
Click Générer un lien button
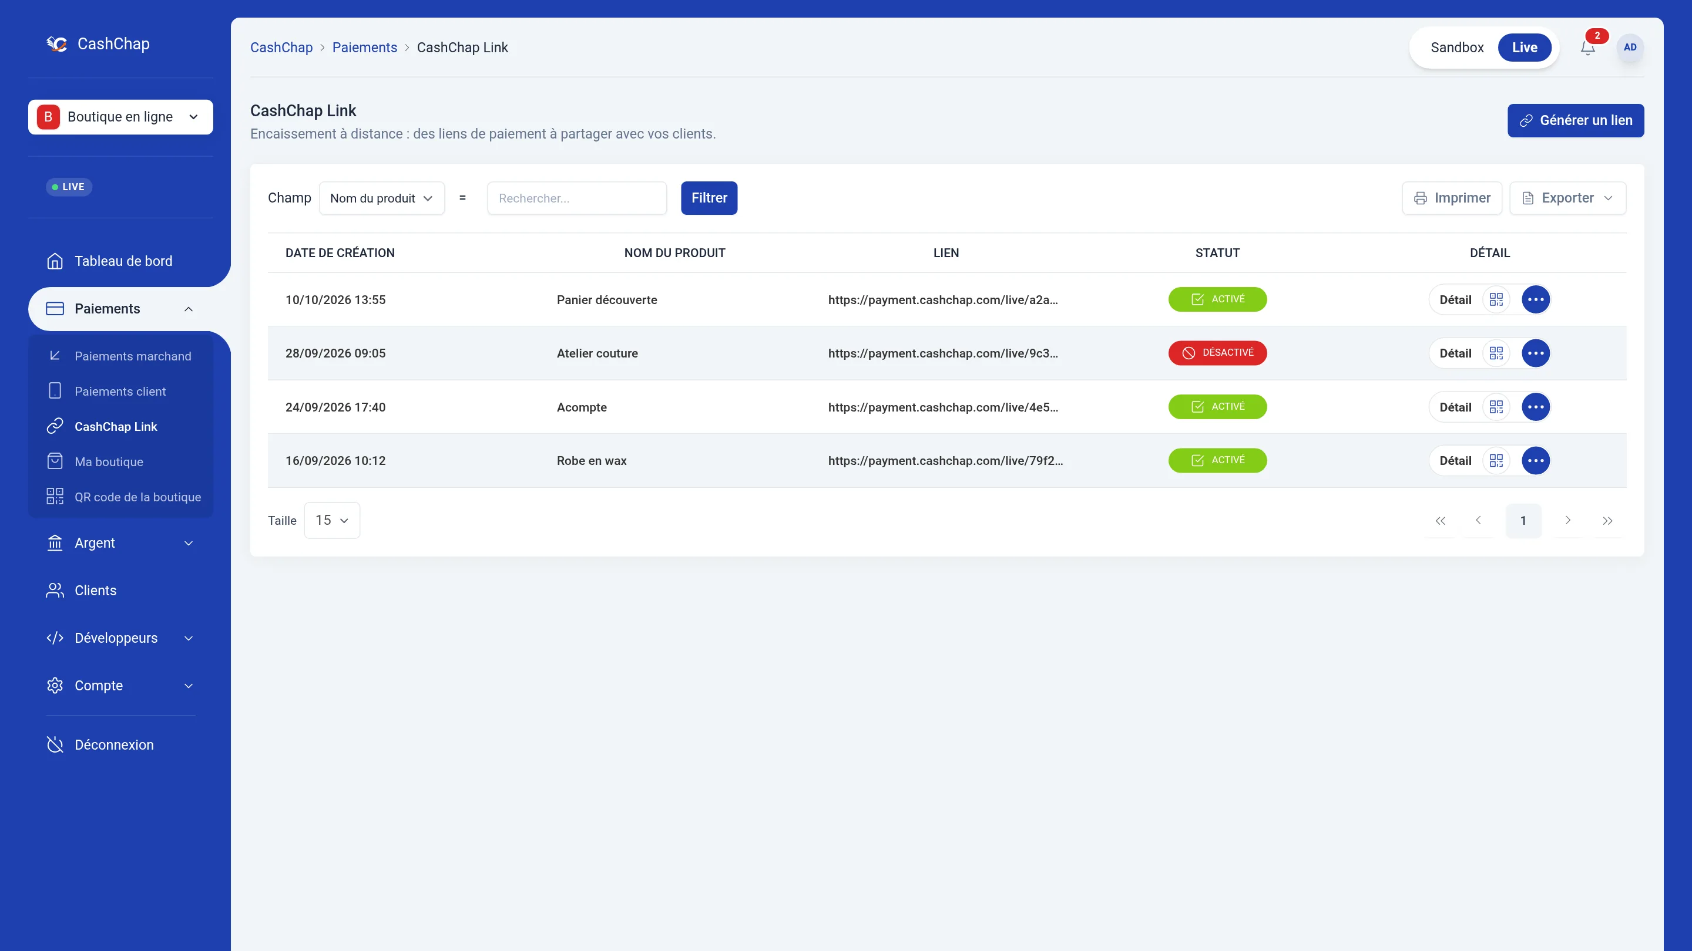click(x=1575, y=121)
